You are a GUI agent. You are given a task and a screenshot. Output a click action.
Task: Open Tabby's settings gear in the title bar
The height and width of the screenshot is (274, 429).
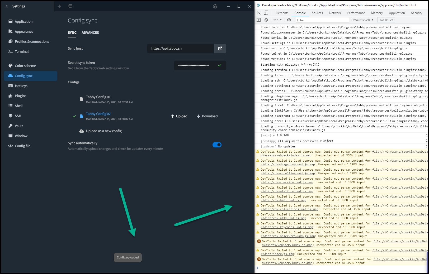coord(215,6)
